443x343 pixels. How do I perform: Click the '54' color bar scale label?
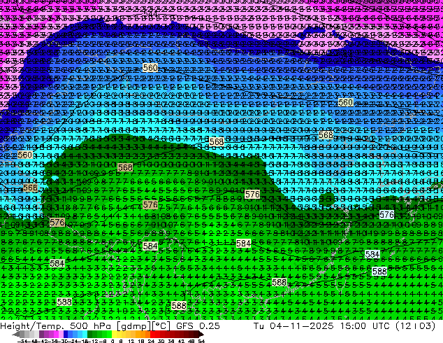coord(201,341)
